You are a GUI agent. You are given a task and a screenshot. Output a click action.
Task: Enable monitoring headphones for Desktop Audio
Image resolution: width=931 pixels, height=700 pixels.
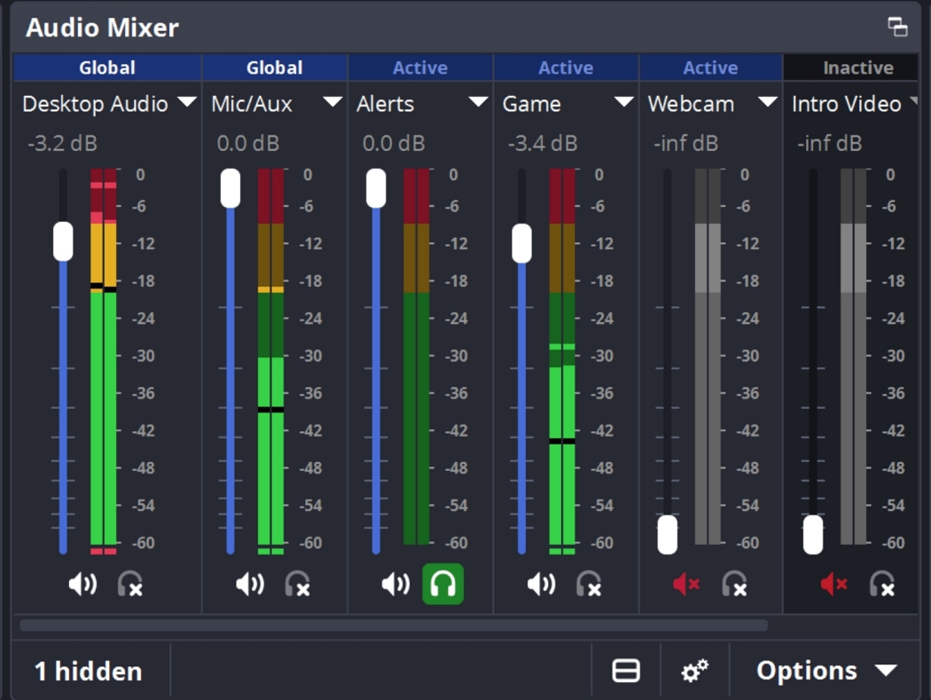tap(129, 585)
